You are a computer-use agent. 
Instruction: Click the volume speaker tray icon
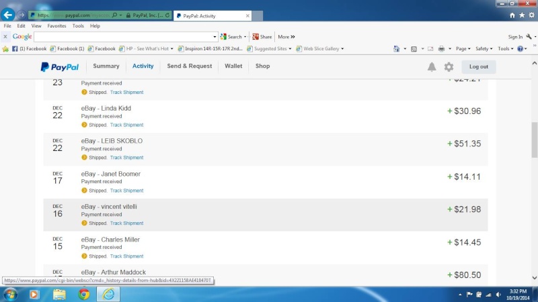coord(498,295)
